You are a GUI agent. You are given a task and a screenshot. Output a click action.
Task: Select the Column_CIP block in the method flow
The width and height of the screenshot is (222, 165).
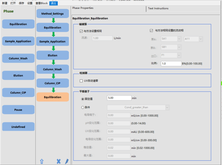click(x=52, y=83)
